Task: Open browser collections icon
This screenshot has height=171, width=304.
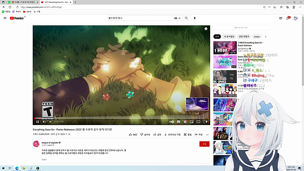Action: pos(288,7)
